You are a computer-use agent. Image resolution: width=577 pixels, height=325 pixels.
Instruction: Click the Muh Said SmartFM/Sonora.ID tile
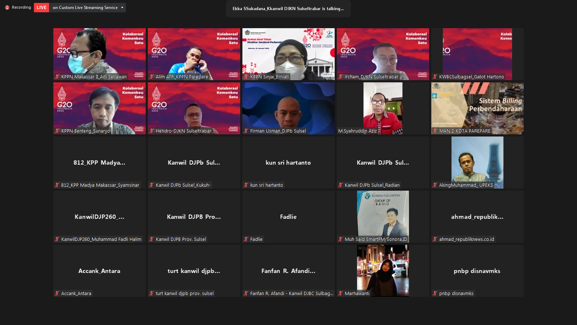point(383,216)
